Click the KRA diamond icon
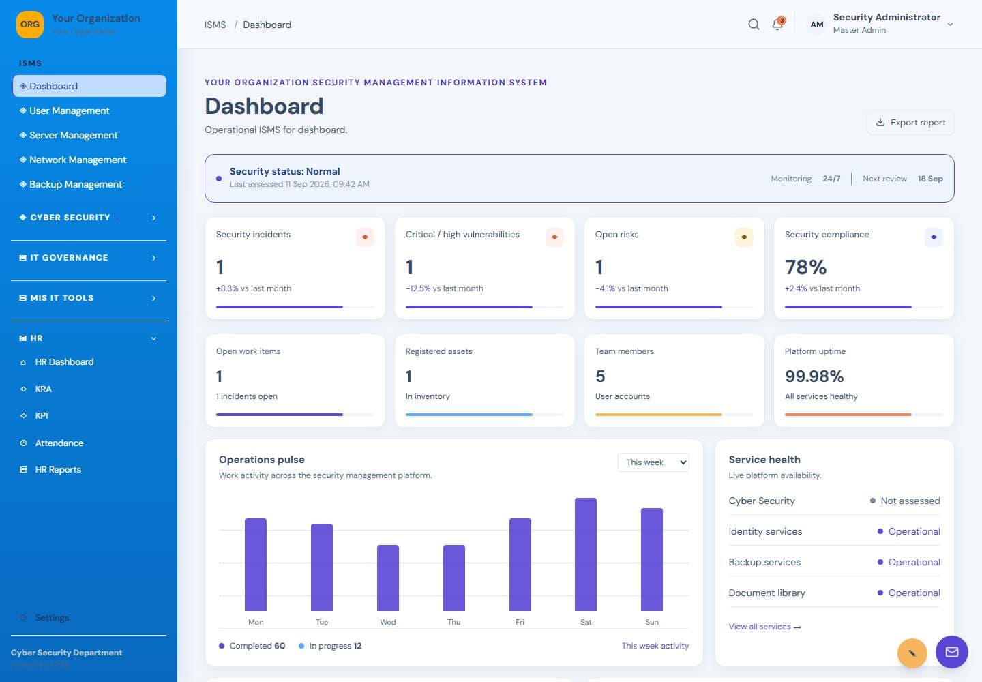The height and width of the screenshot is (682, 982). click(23, 389)
